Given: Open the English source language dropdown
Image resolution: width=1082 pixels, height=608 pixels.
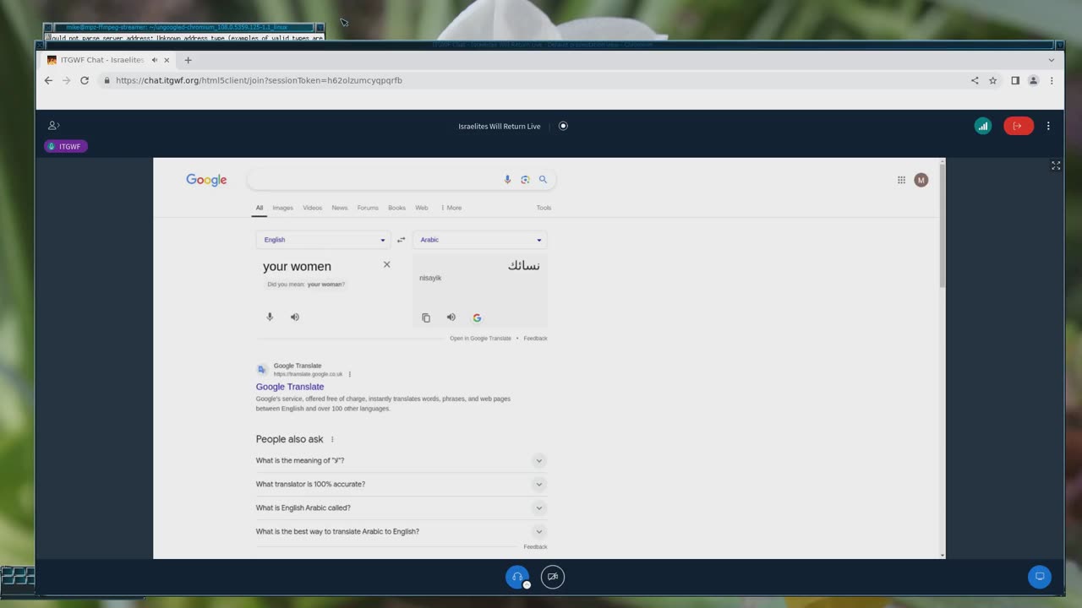Looking at the screenshot, I should pos(324,240).
